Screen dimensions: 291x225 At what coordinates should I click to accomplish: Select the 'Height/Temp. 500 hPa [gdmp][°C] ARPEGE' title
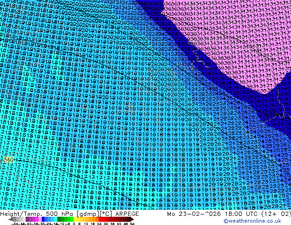[69, 214]
